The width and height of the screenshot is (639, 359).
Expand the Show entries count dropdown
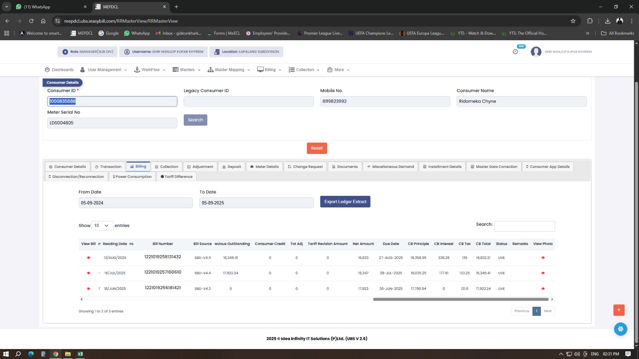[102, 226]
